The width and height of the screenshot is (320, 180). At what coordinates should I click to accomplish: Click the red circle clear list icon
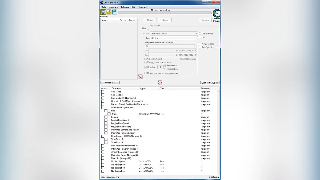(160, 83)
